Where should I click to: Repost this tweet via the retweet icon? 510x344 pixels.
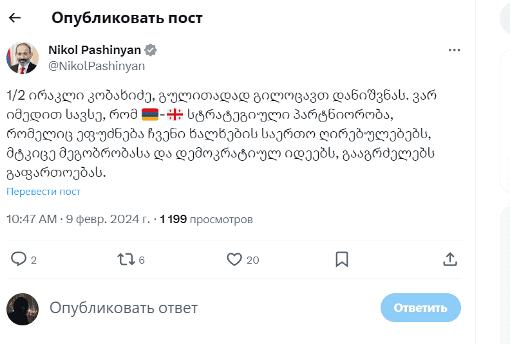click(x=126, y=259)
